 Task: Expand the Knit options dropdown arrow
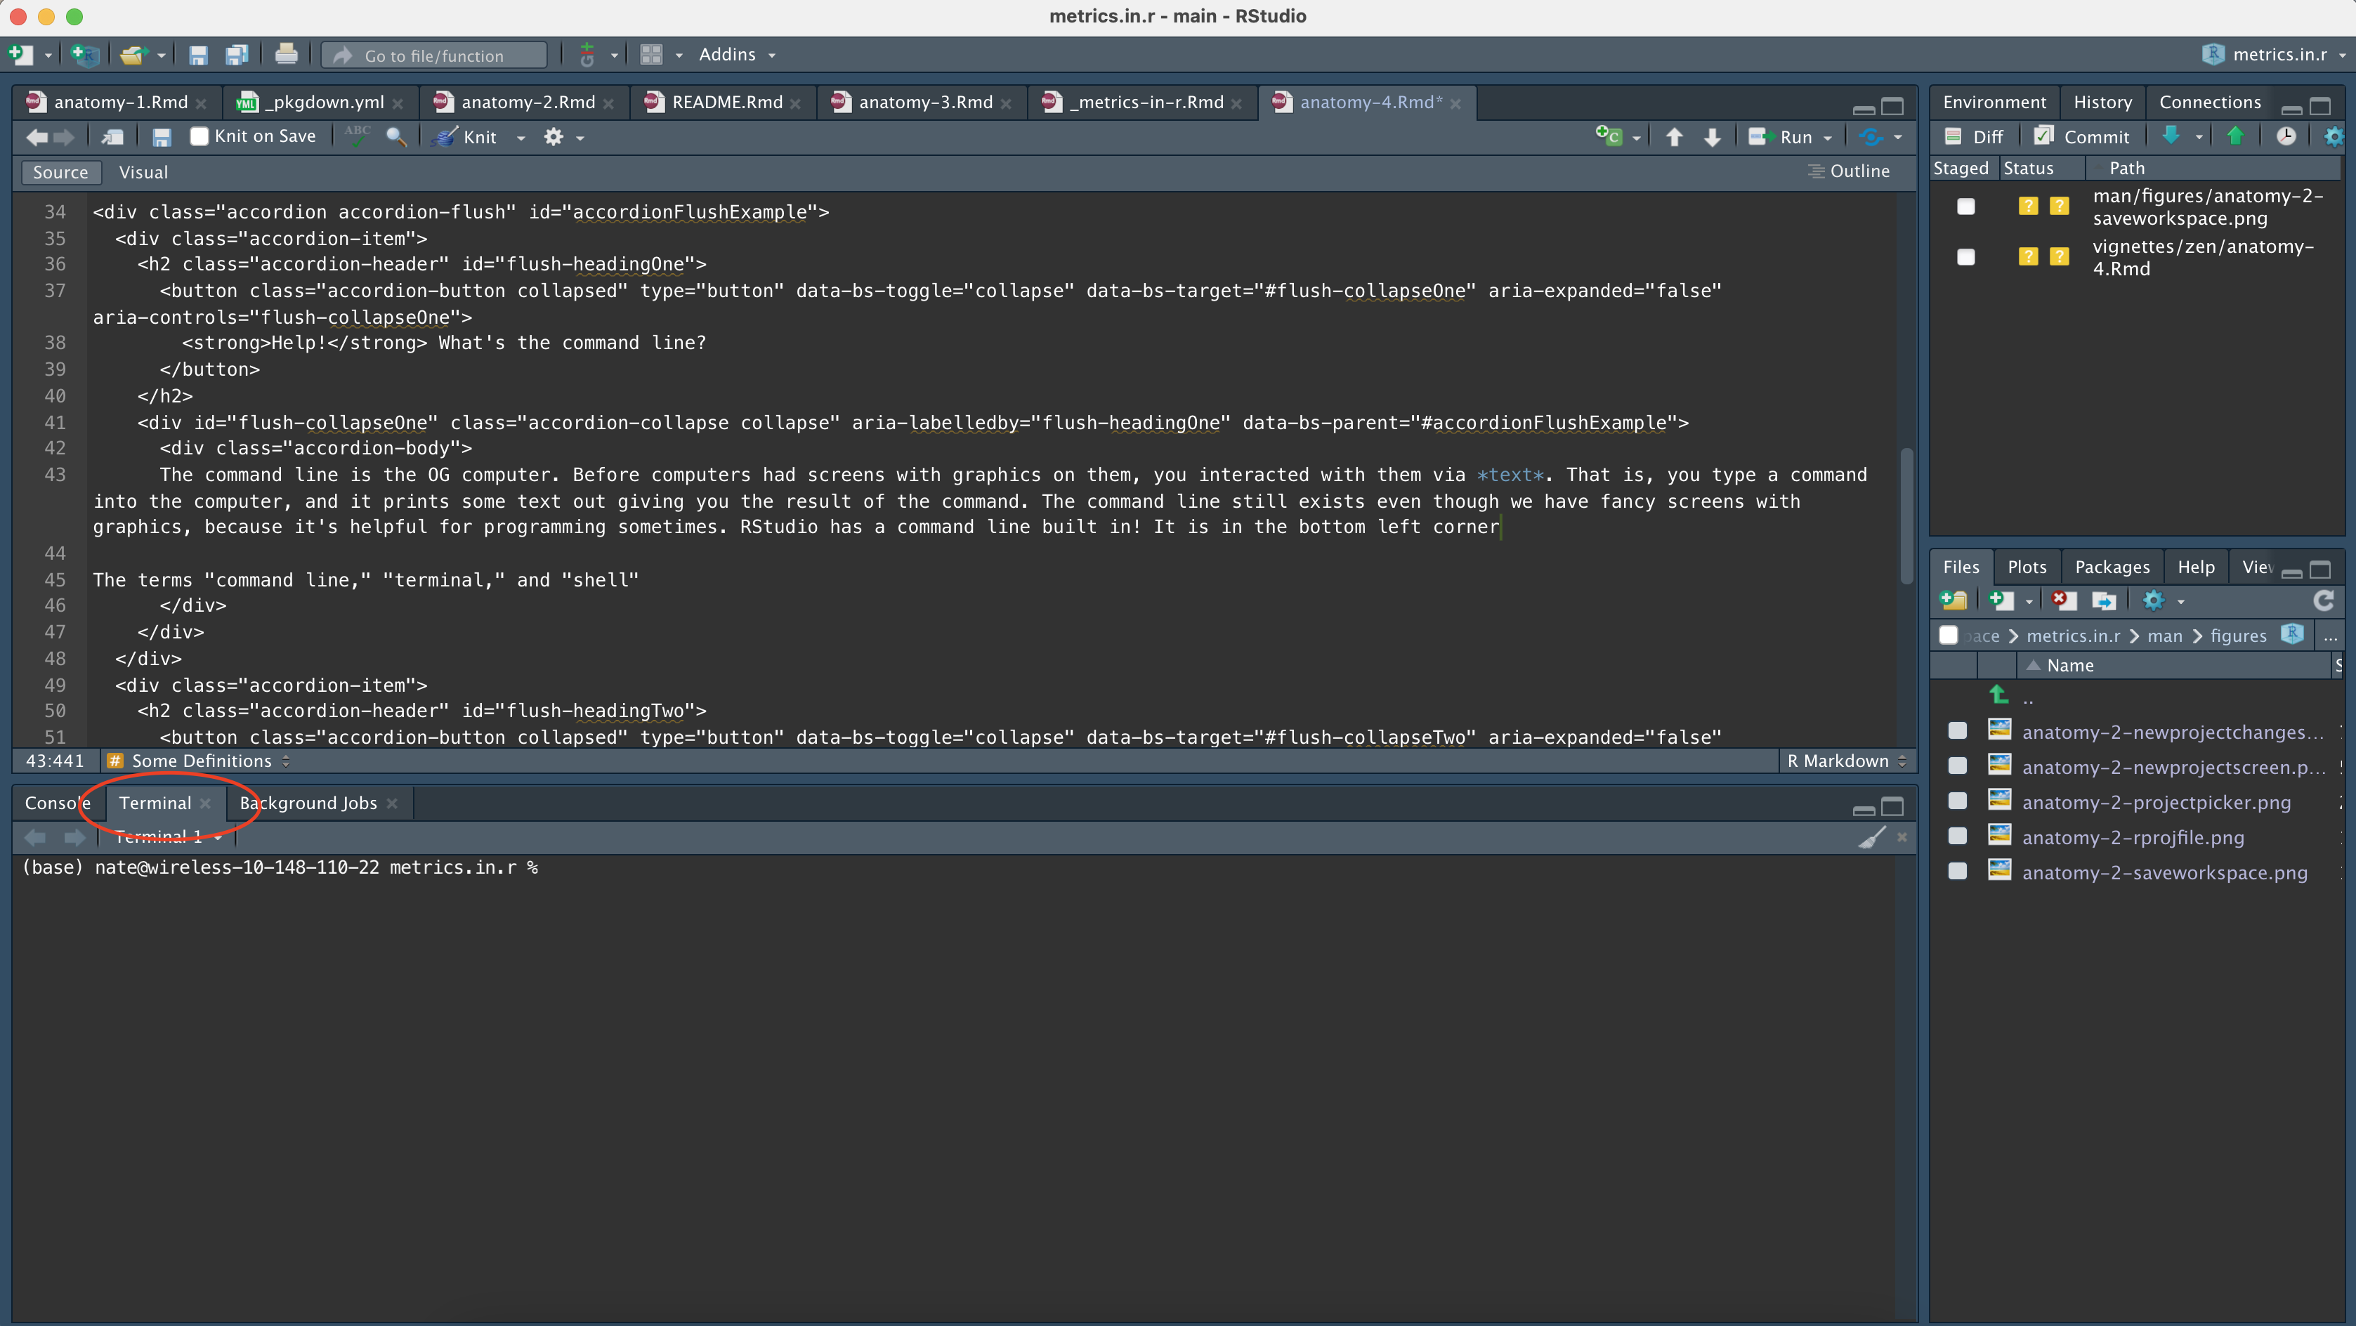(x=521, y=138)
